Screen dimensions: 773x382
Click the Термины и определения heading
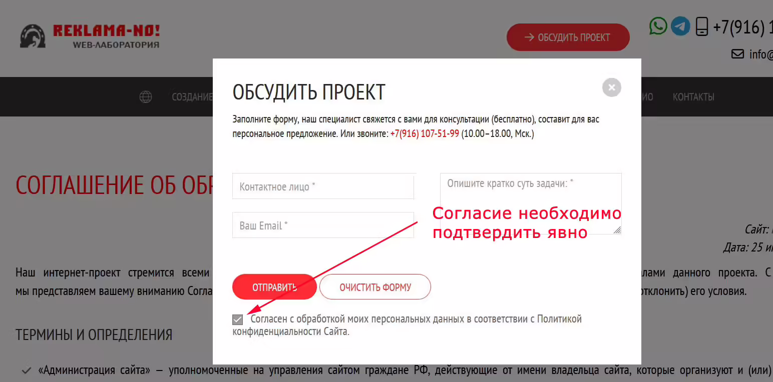94,334
